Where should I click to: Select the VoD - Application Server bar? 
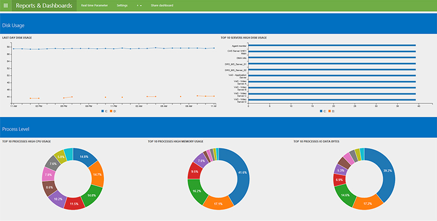coord(332,76)
